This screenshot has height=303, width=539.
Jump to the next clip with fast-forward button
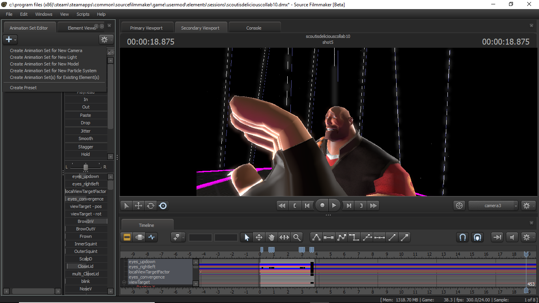click(373, 206)
